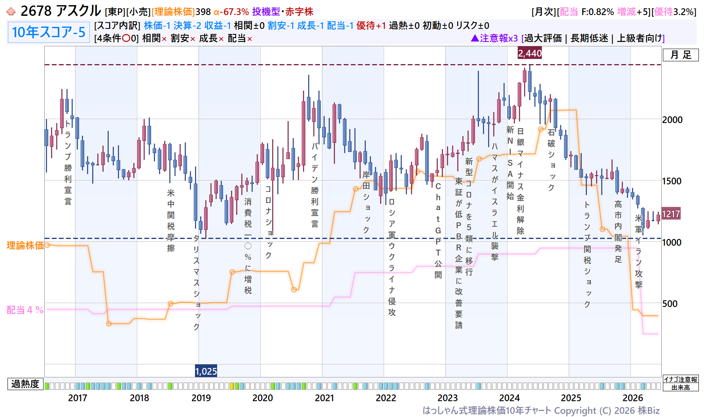704x417 pixels.
Task: Click the 株価-1 score item
Action: pos(157,26)
